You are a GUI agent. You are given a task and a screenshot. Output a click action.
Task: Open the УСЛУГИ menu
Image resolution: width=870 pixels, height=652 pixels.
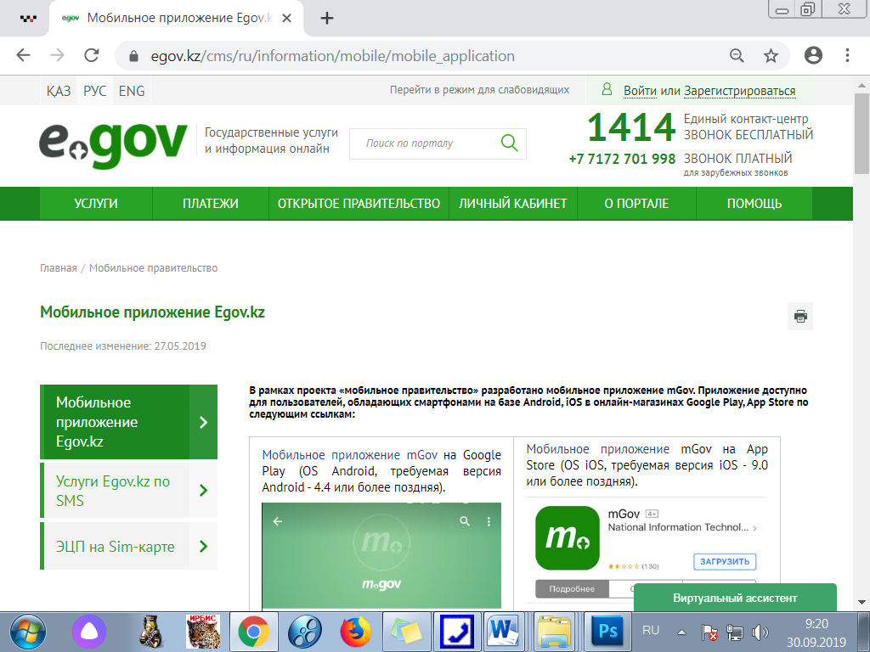pyautogui.click(x=96, y=204)
